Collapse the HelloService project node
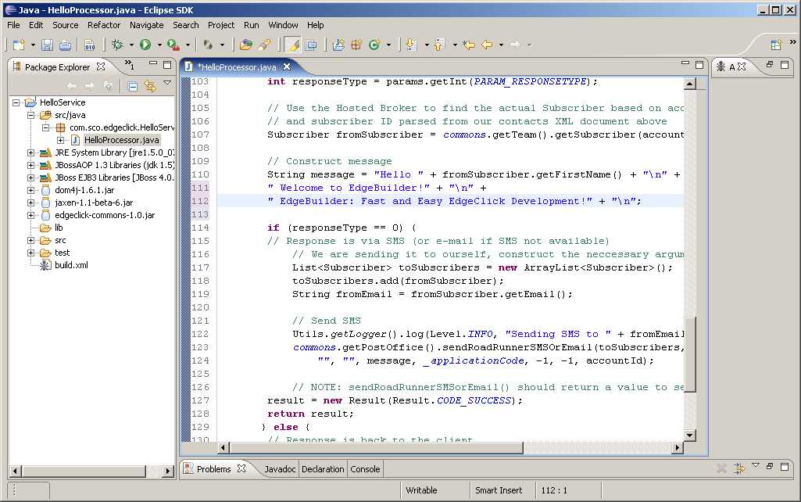 point(16,102)
